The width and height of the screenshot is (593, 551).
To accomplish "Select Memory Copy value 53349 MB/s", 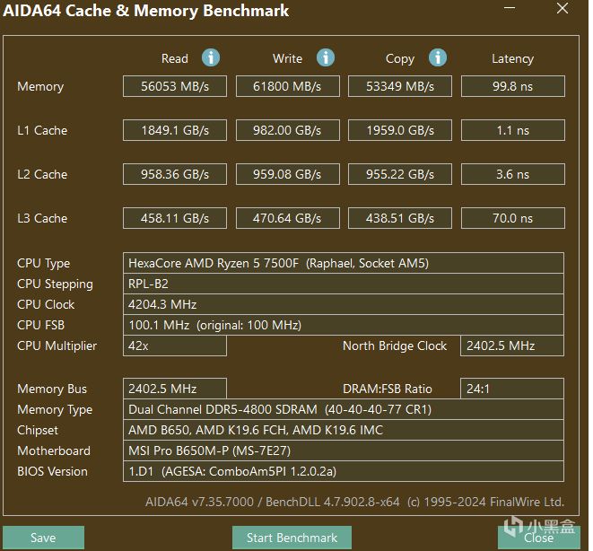I will point(400,86).
